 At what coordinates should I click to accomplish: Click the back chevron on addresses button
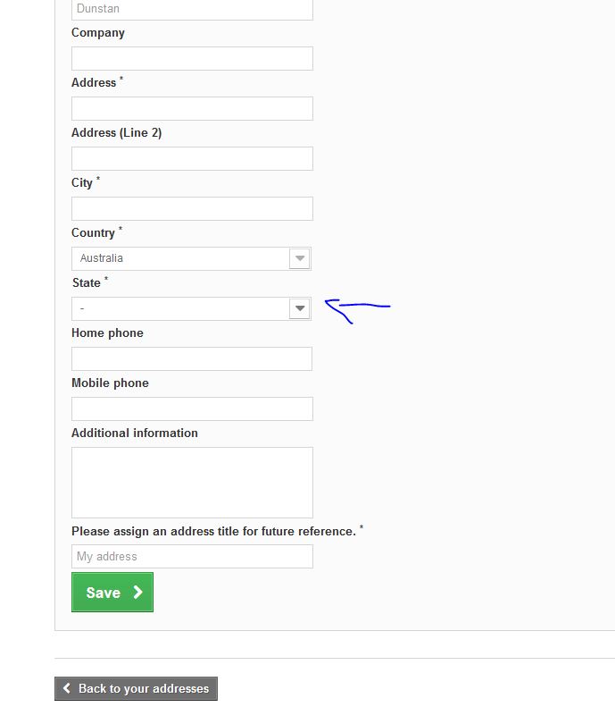[x=67, y=688]
